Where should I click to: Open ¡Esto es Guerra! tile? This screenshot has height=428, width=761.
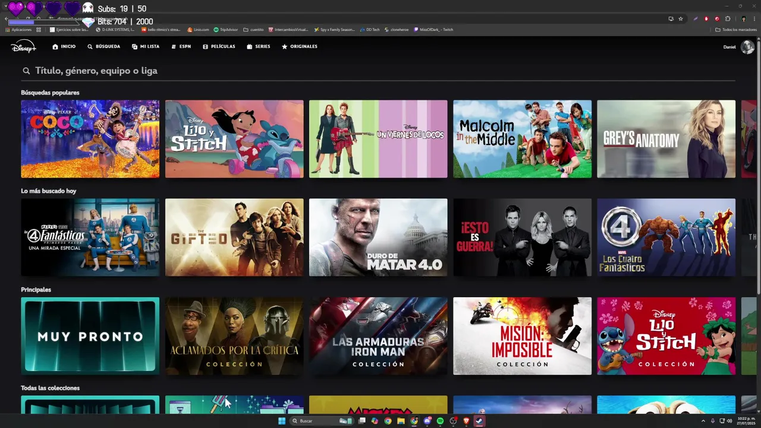522,237
